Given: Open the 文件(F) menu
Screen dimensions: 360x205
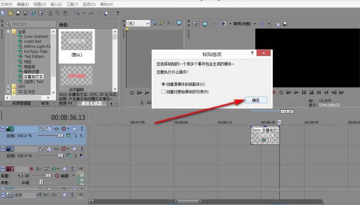Looking at the screenshot, I should coord(6,4).
